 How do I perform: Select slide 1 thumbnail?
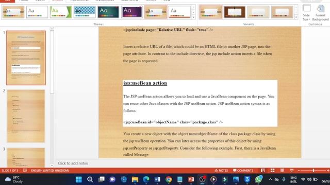pyautogui.click(x=26, y=58)
